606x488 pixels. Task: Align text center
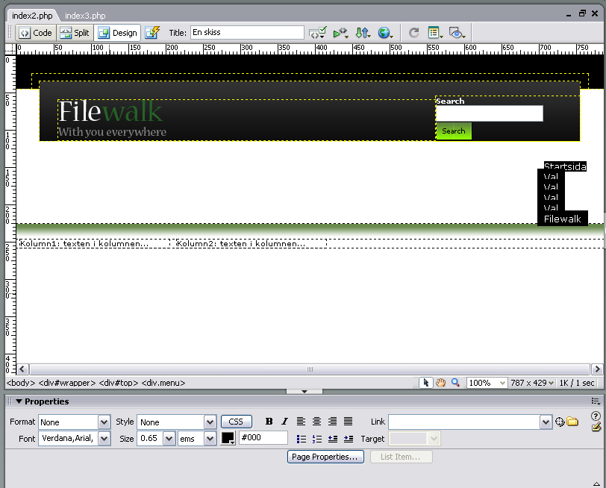pos(316,421)
